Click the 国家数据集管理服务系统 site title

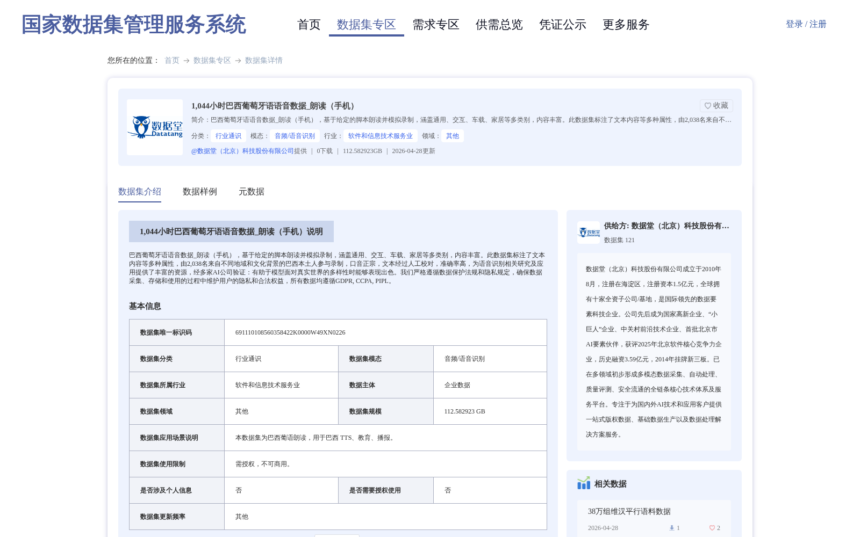[x=134, y=25]
